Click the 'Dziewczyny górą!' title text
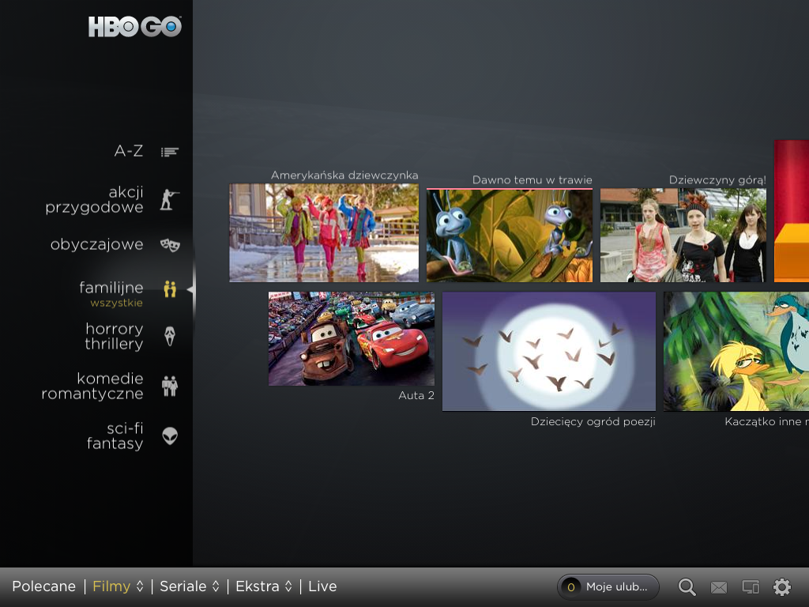Viewport: 809px width, 607px height. tap(717, 180)
